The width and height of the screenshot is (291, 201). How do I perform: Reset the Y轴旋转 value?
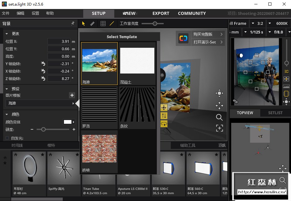43,64
